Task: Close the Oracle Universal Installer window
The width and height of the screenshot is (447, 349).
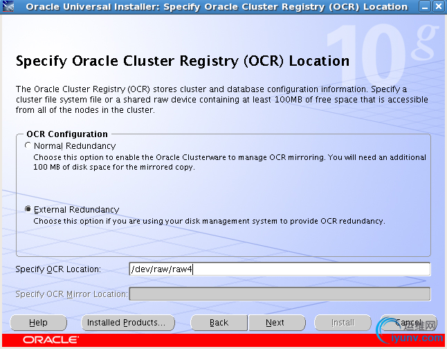Action: click(x=439, y=6)
